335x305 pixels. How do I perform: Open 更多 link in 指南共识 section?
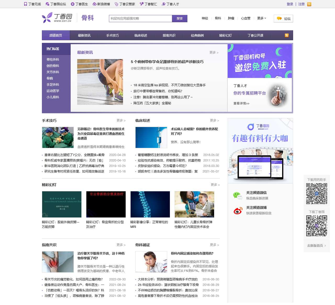point(121,245)
